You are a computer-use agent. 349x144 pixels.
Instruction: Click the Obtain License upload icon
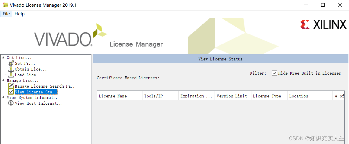pyautogui.click(x=11, y=69)
